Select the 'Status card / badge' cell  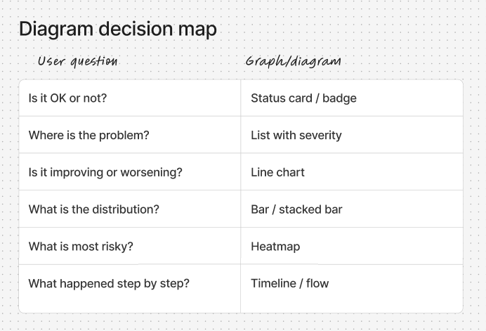coord(303,98)
